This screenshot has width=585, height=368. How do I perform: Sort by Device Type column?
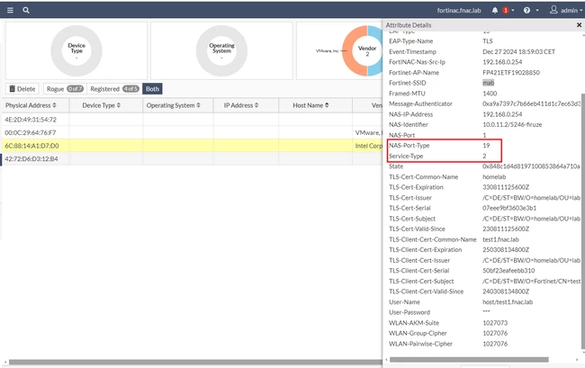(x=102, y=105)
